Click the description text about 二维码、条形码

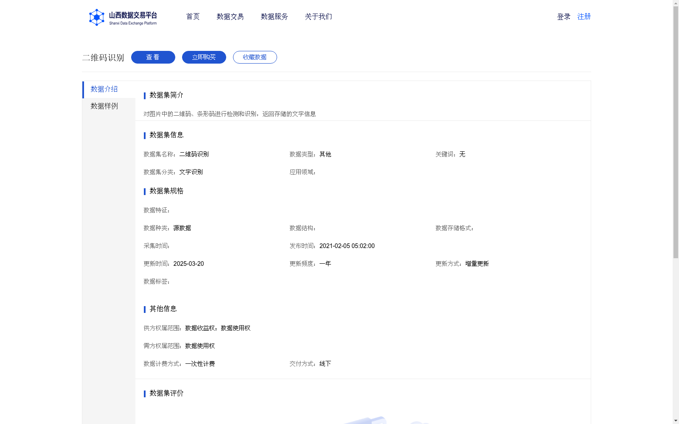tap(230, 114)
